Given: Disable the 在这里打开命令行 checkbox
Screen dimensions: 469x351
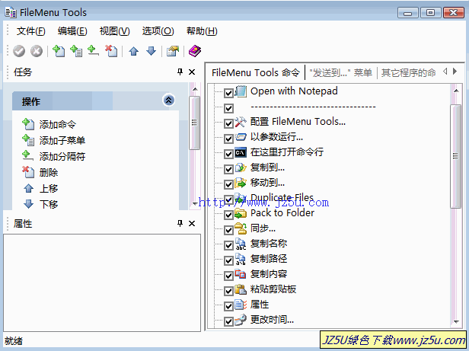Looking at the screenshot, I should point(229,154).
